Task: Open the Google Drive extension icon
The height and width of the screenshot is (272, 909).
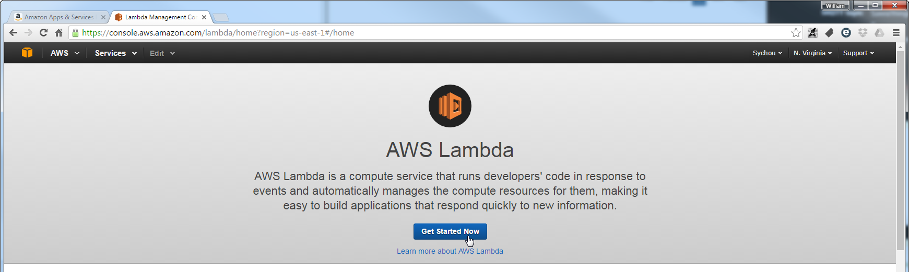Action: click(879, 33)
